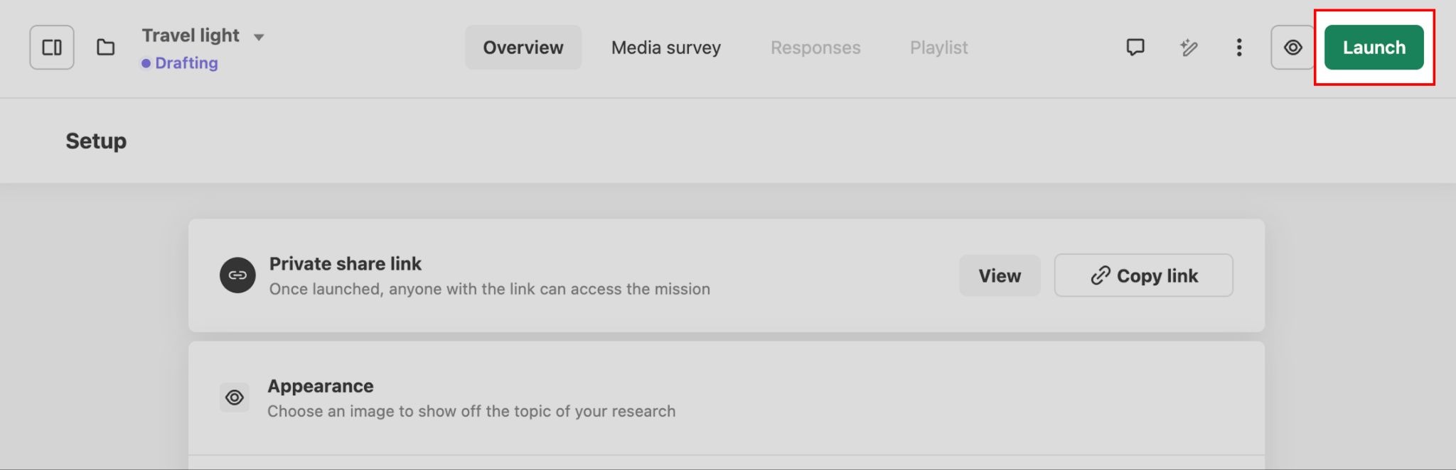Toggle the sidebar panel icon
Viewport: 1456px width, 470px height.
(x=52, y=48)
